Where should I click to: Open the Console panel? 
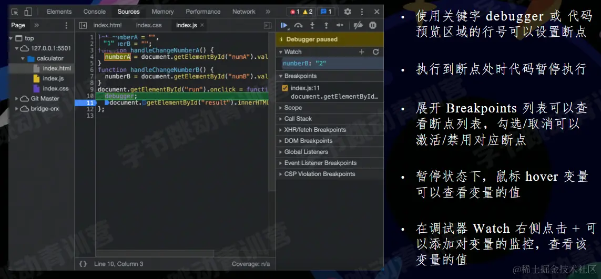click(94, 12)
